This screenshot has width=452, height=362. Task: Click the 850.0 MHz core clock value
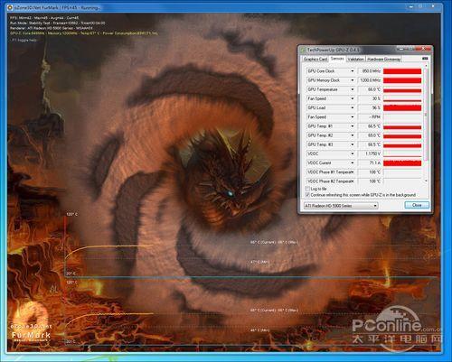(372, 71)
